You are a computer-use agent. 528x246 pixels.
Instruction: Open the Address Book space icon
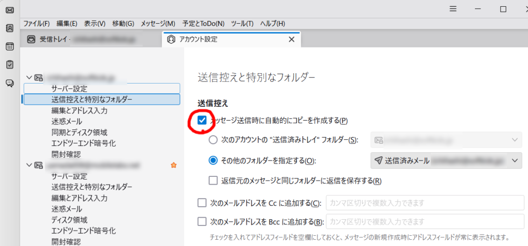click(x=10, y=28)
